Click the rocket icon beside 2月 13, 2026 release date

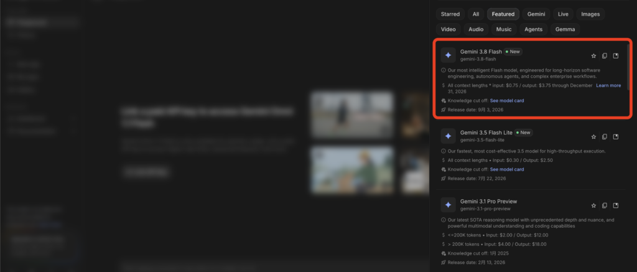pos(443,263)
